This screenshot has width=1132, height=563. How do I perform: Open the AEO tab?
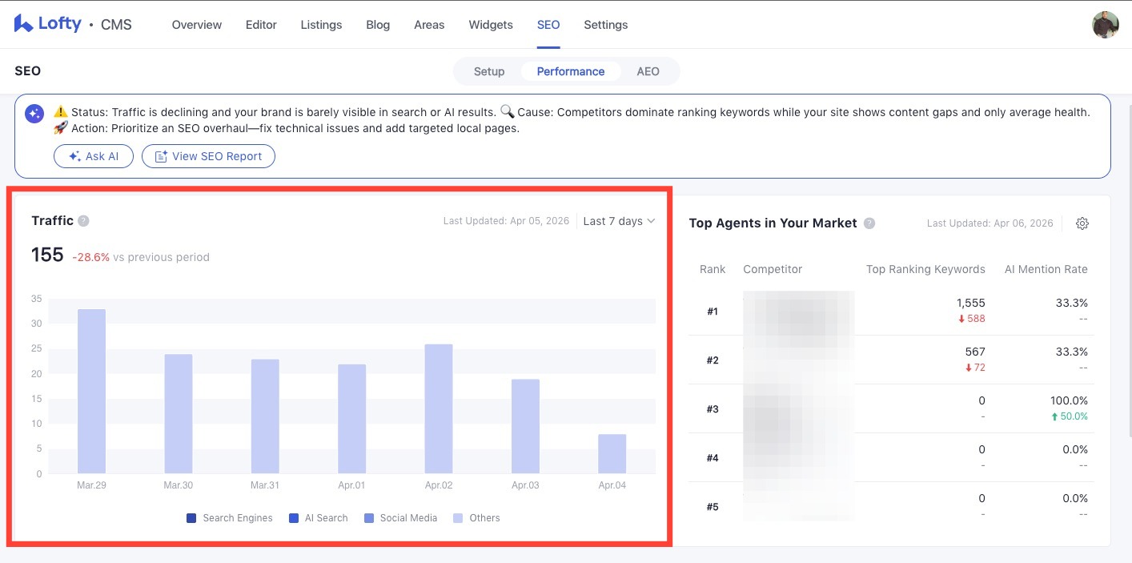pyautogui.click(x=648, y=71)
